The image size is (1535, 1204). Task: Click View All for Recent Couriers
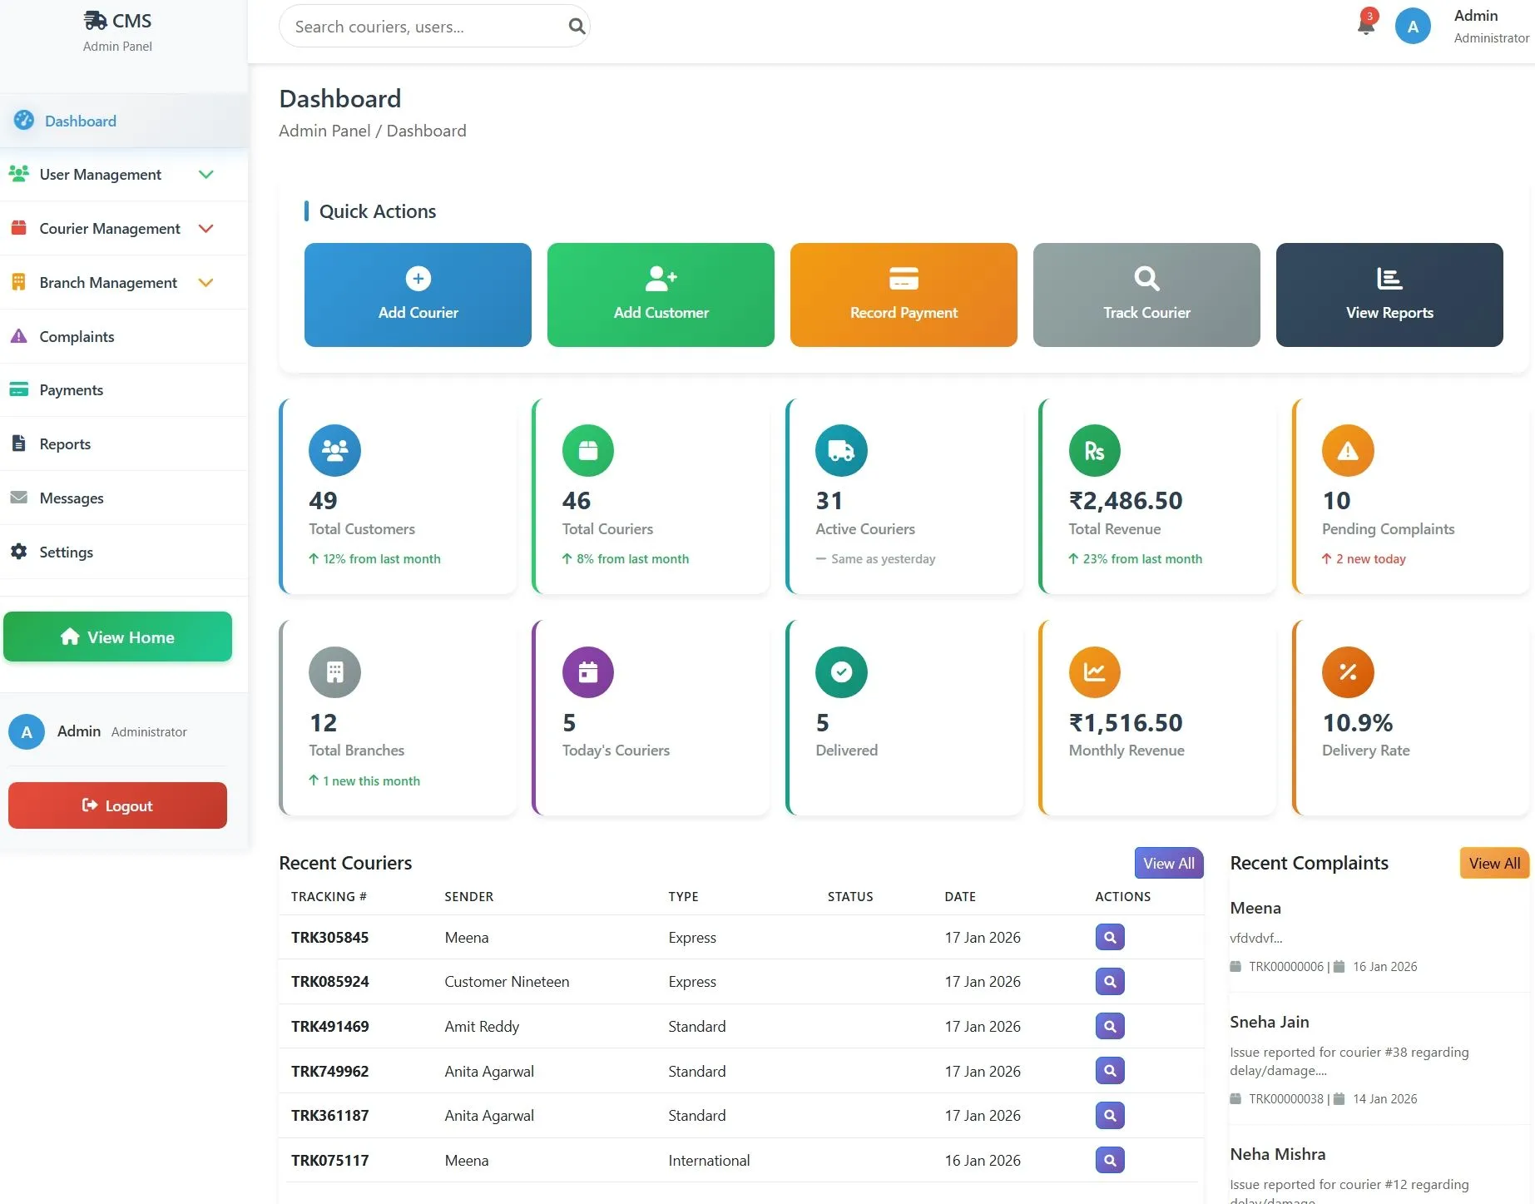tap(1168, 863)
